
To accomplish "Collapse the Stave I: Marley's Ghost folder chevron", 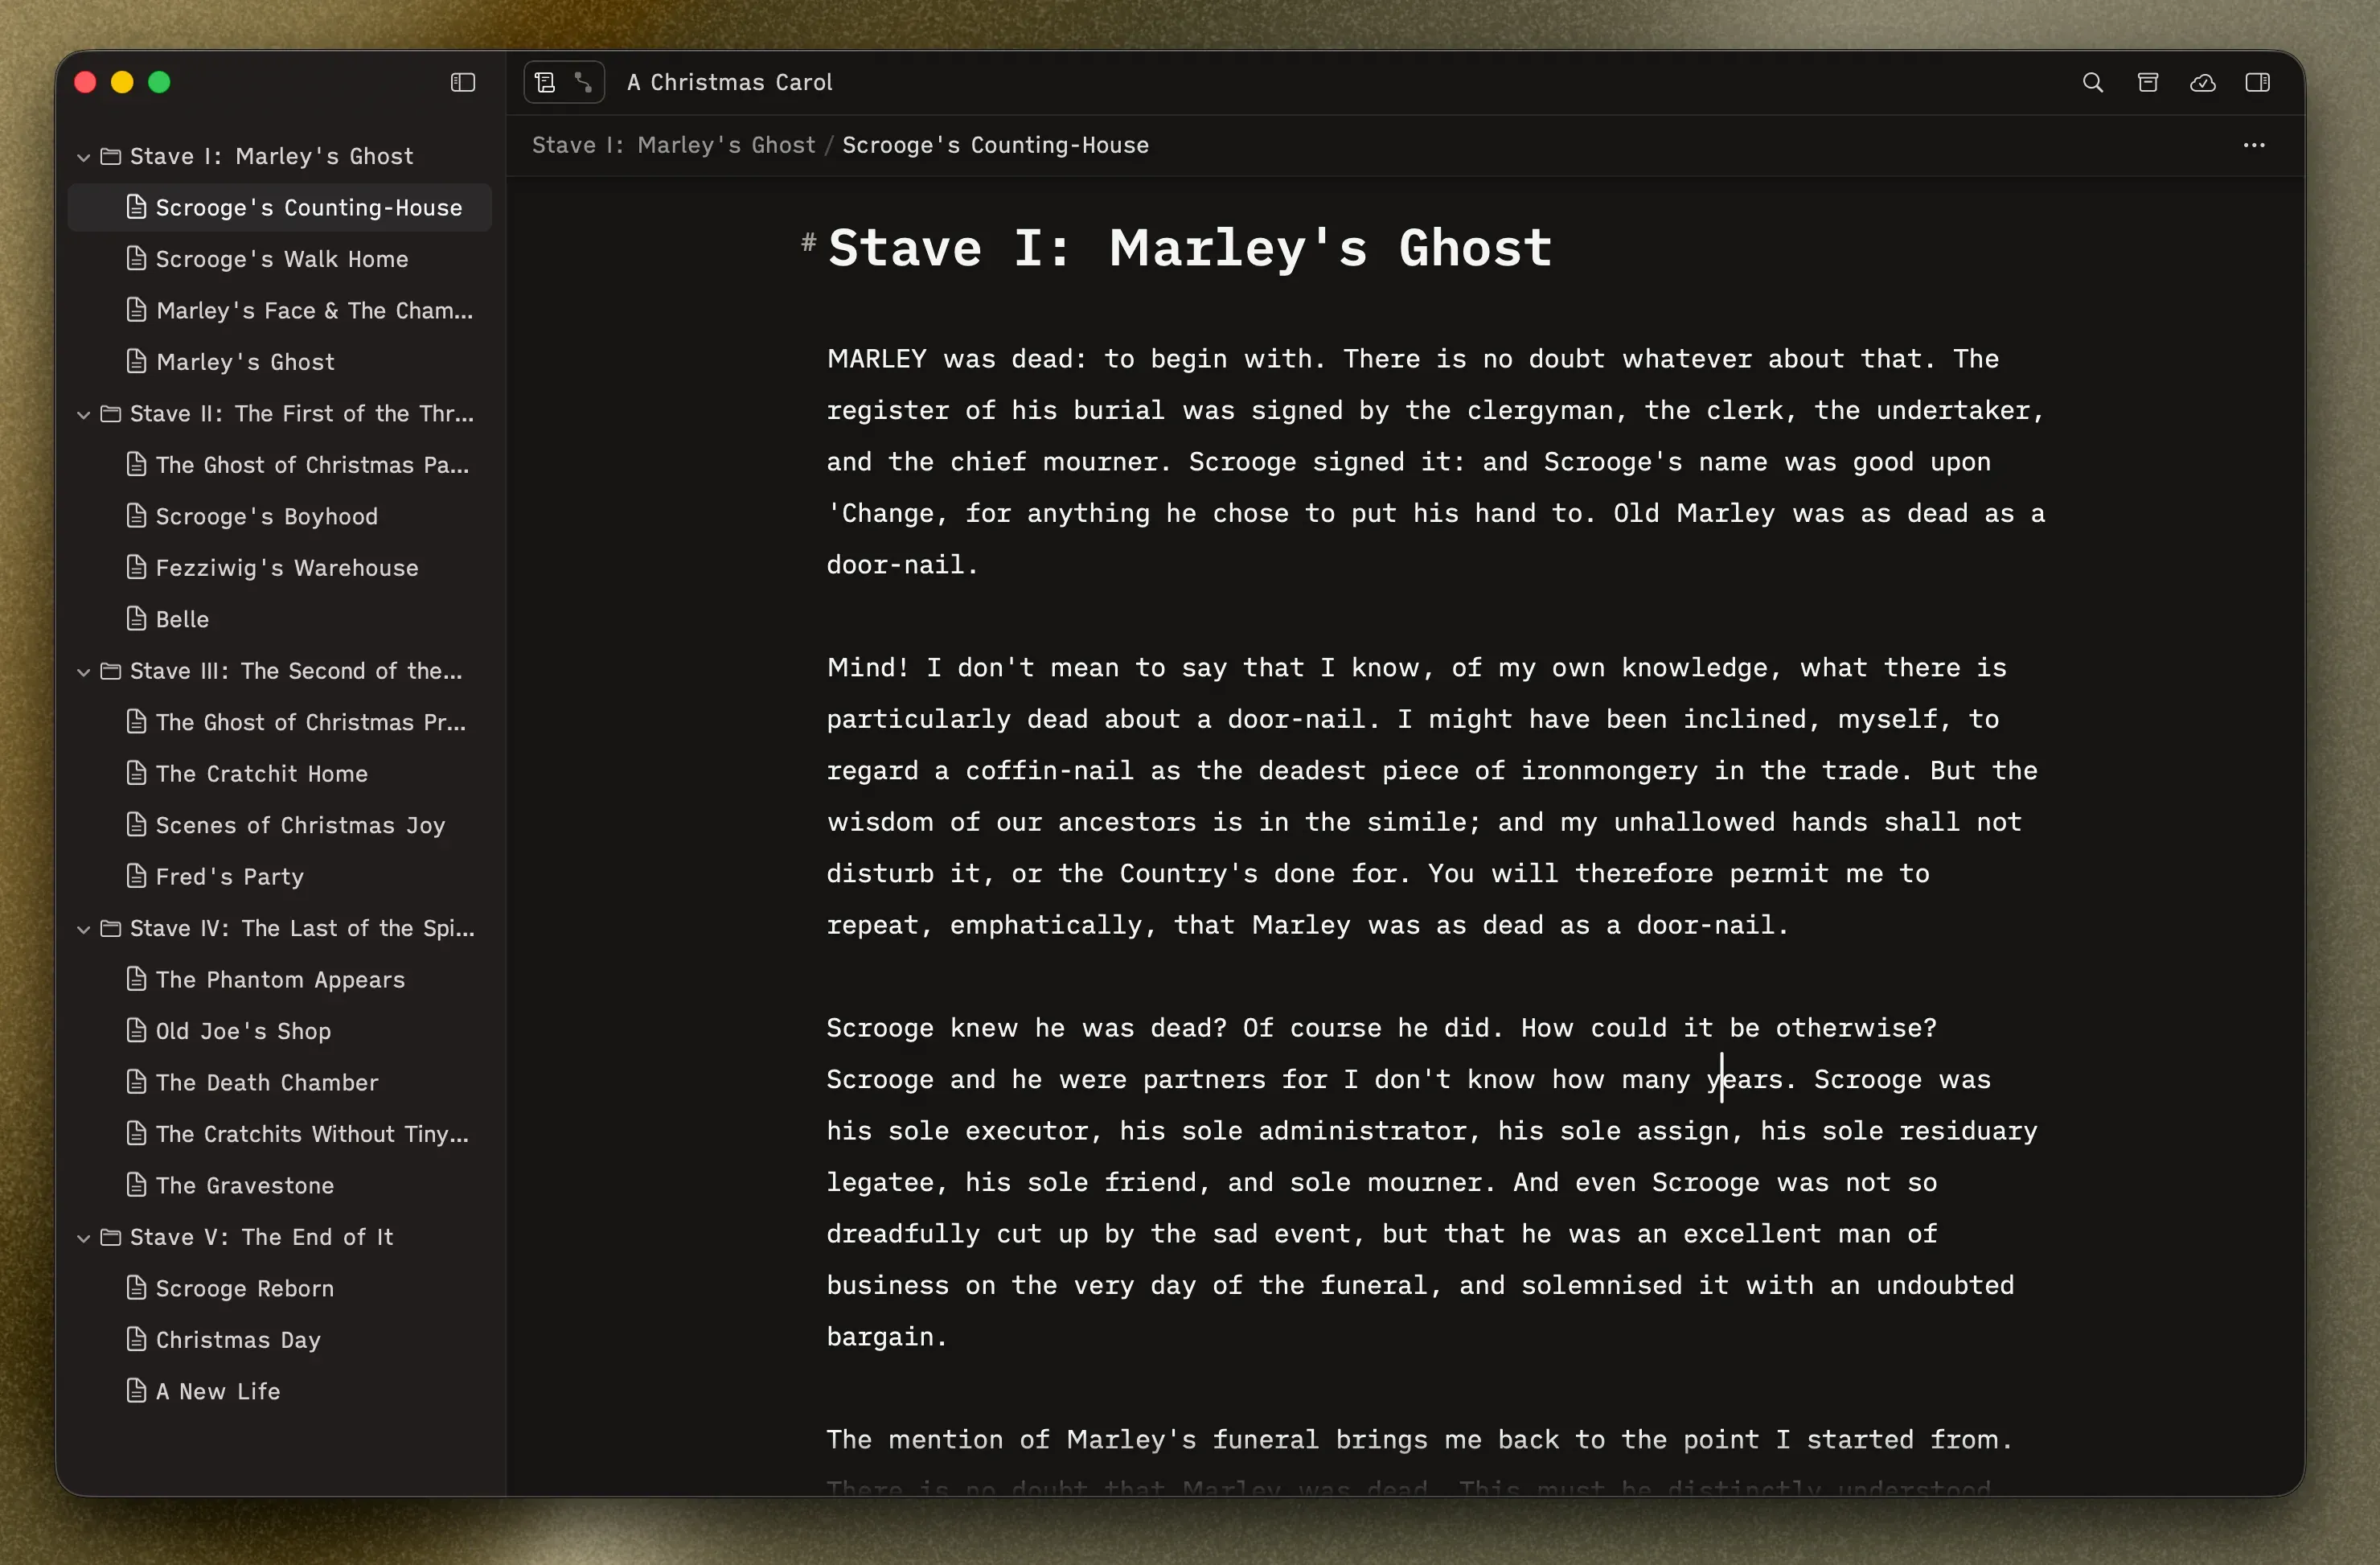I will [84, 157].
